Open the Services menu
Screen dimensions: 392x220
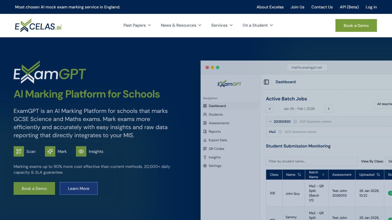pyautogui.click(x=222, y=25)
